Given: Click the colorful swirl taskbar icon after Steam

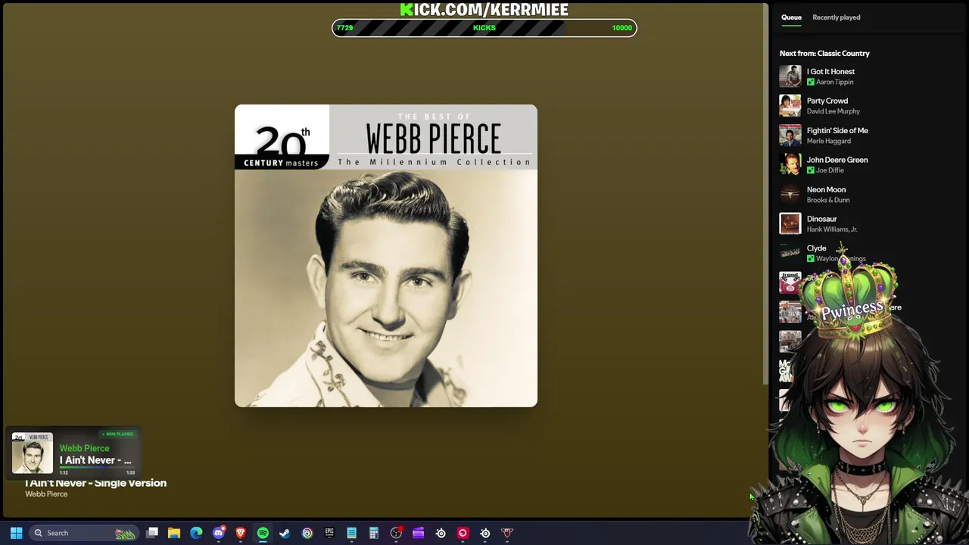Looking at the screenshot, I should 307,533.
